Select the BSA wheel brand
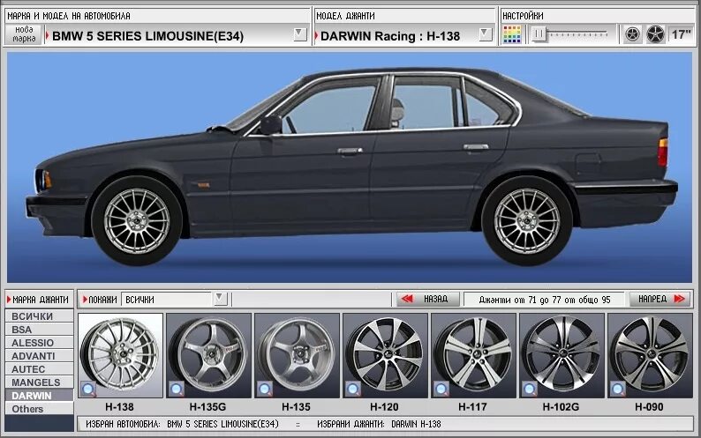701x438 pixels. pos(40,330)
